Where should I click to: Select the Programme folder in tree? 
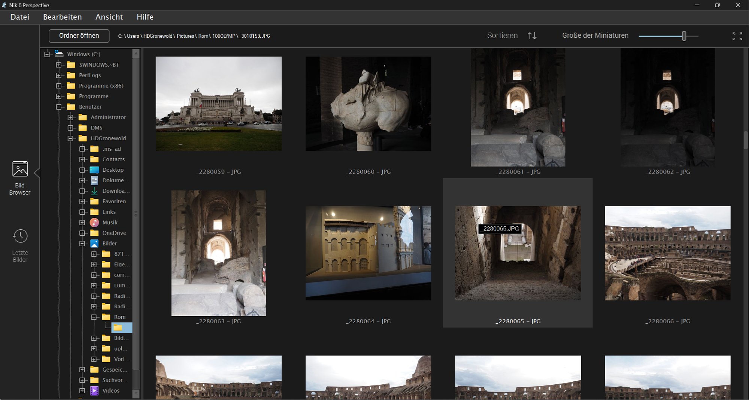[94, 96]
